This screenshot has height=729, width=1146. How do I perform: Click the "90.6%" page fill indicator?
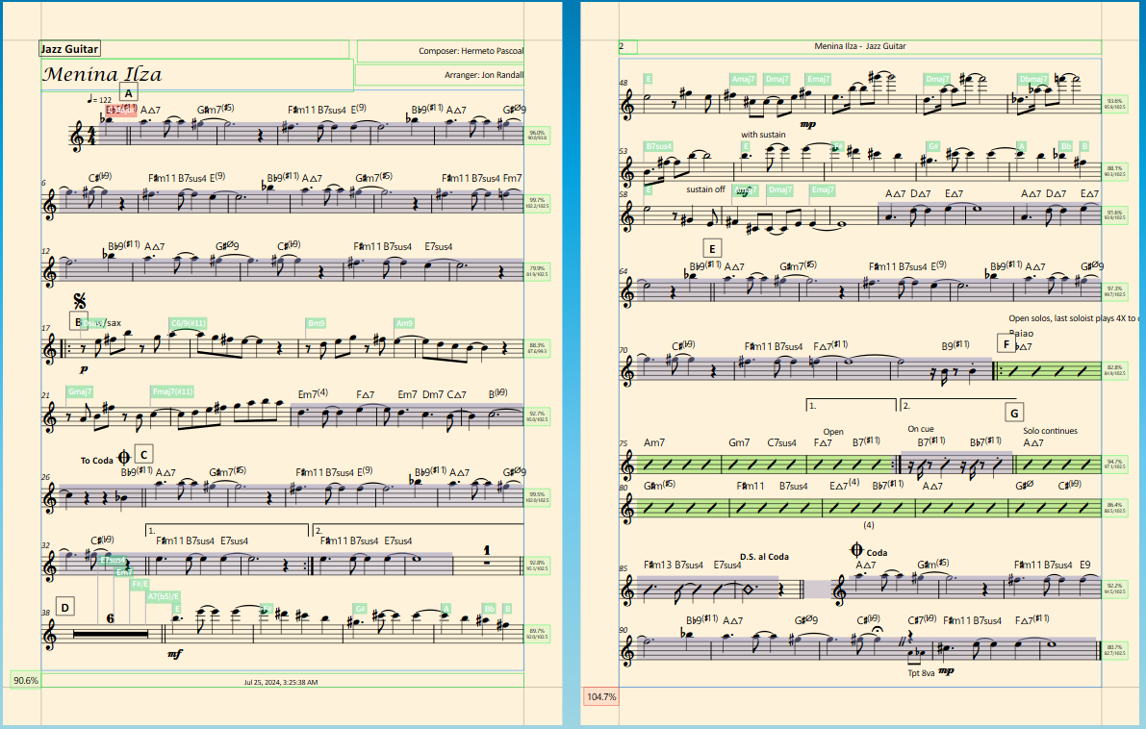tap(26, 680)
